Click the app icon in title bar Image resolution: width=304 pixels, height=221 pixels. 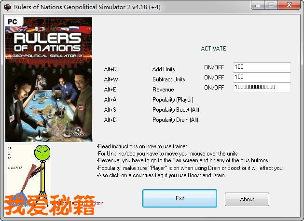[7, 7]
